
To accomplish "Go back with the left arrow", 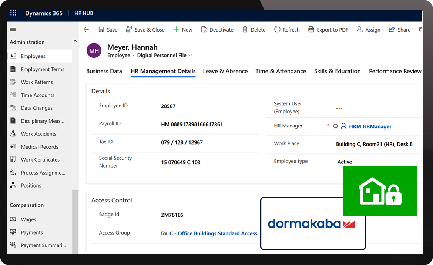I will pyautogui.click(x=86, y=29).
